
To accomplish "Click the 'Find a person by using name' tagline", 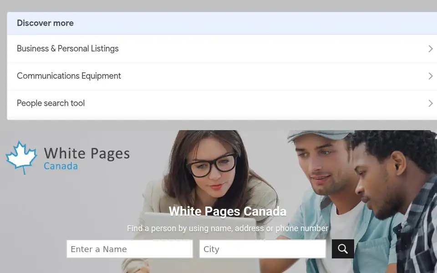I will pyautogui.click(x=228, y=228).
